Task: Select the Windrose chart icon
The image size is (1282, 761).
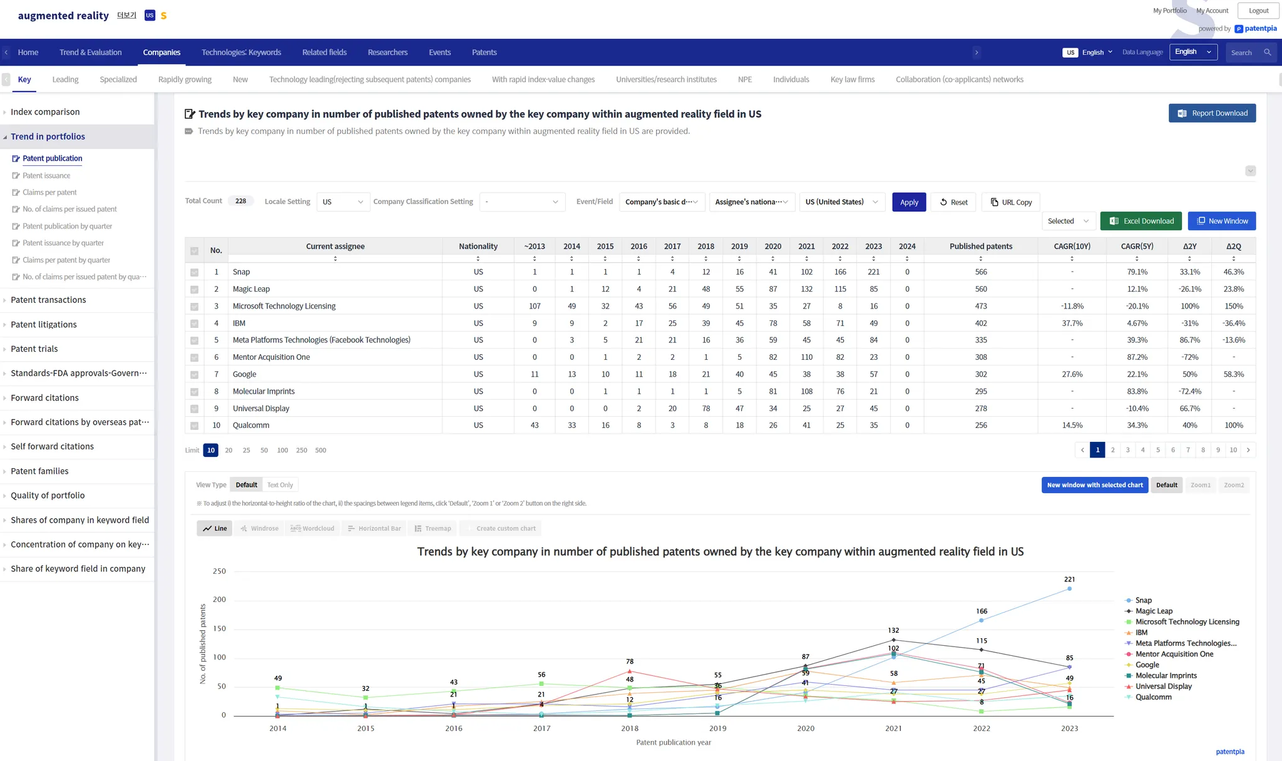Action: (244, 528)
